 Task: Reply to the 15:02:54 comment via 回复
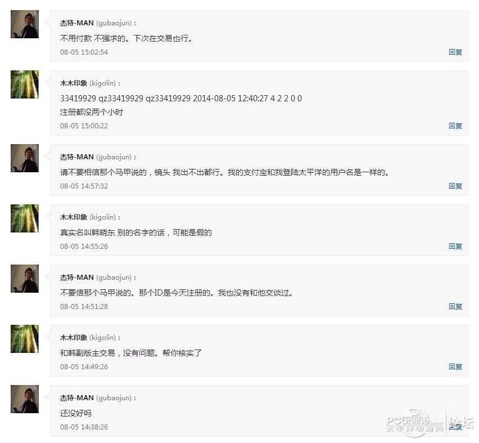[455, 52]
